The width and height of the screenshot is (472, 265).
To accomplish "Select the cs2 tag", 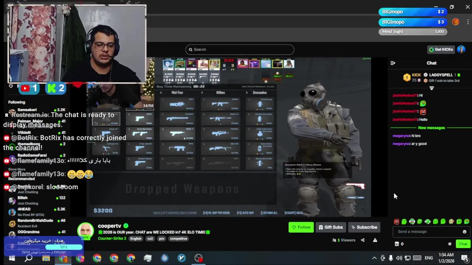I will 150,239.
